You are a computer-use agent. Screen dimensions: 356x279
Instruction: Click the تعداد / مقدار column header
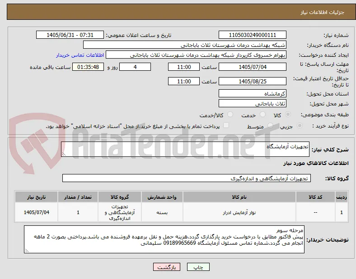pos(78,197)
